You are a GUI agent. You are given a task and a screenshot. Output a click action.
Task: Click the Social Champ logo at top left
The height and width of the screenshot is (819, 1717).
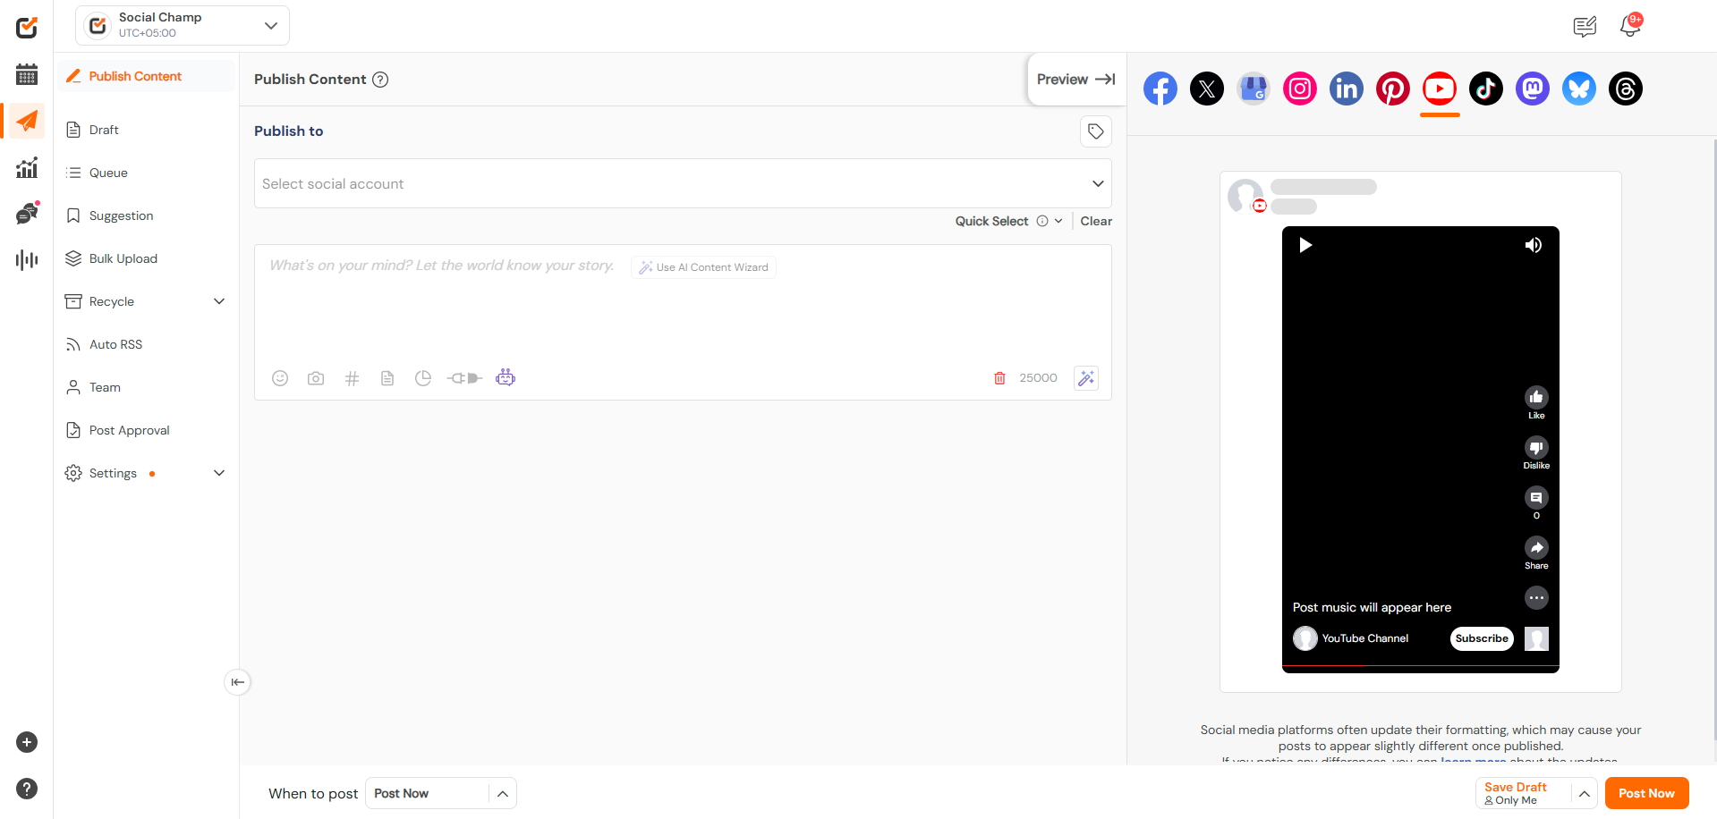(x=27, y=27)
